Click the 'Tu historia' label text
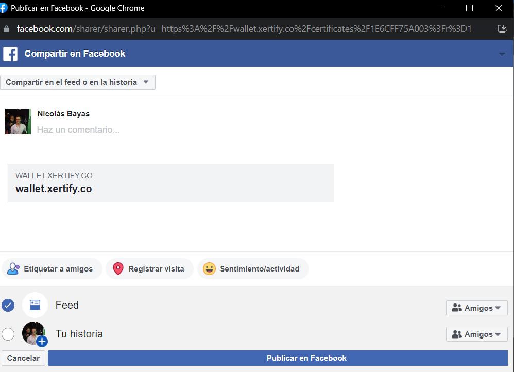 point(79,334)
